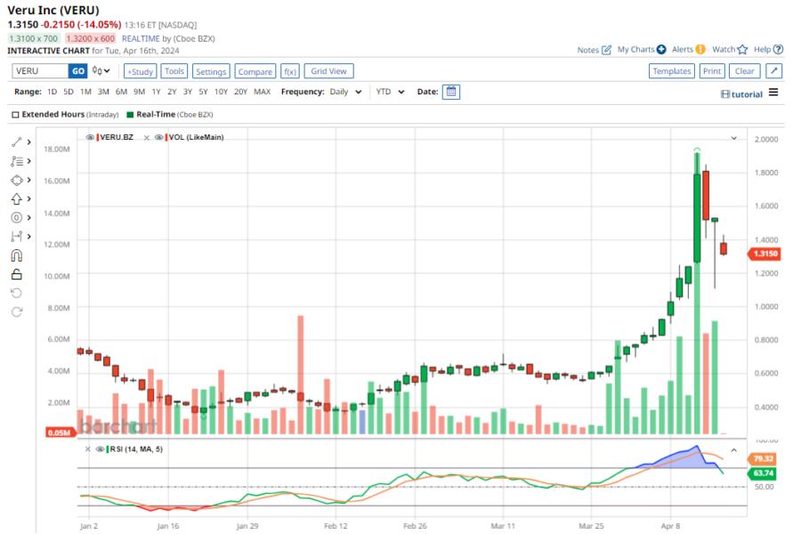Switch to Grid View
Image resolution: width=793 pixels, height=534 pixels.
click(x=328, y=71)
